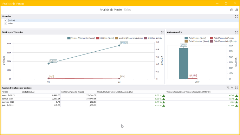Screen dimensions: 240x135
Task: Clear the grid filter funnel icon
Action: pyautogui.click(x=228, y=88)
